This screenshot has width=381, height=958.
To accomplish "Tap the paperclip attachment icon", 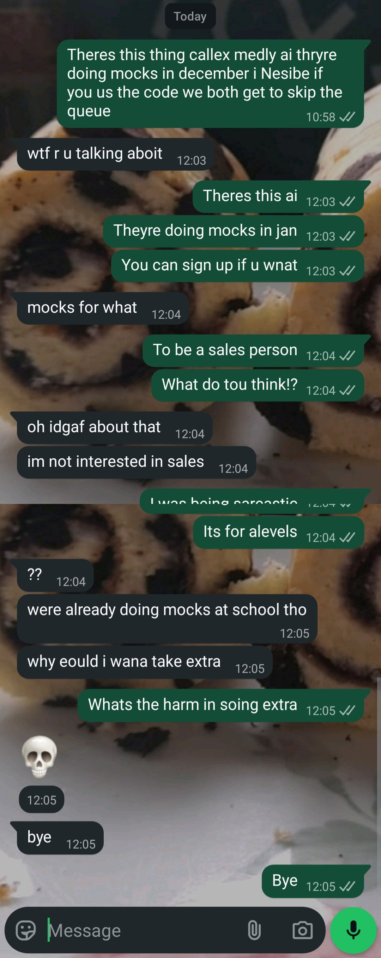I will pos(254,930).
